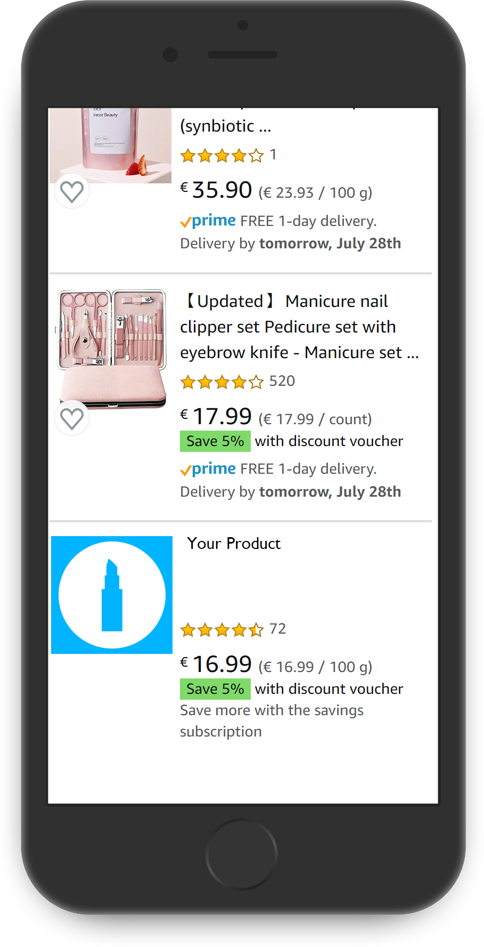This screenshot has height=947, width=484.
Task: Tap the prime logo on the manicure listing
Action: pos(208,469)
